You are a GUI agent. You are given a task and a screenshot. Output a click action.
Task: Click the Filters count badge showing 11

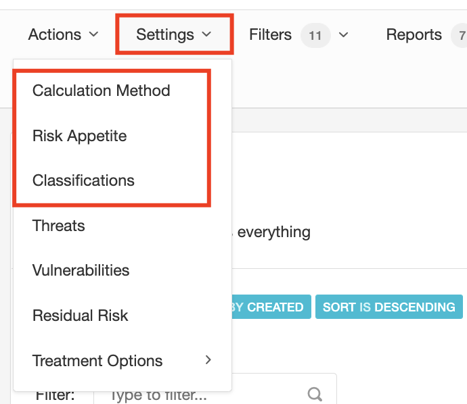tap(315, 35)
